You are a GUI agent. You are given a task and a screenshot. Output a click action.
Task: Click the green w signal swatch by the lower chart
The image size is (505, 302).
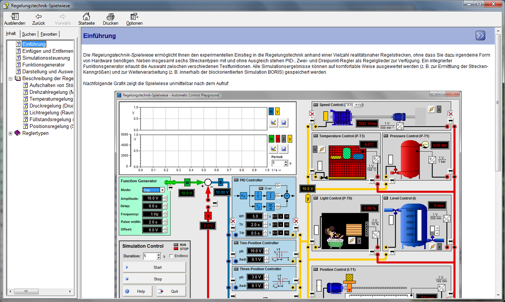pos(271,138)
